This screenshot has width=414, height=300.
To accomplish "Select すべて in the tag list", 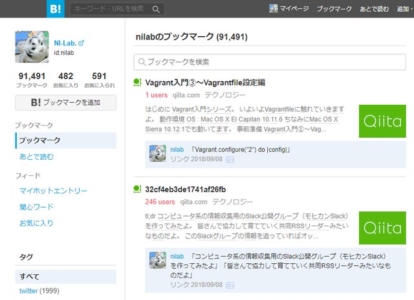I will [66, 277].
